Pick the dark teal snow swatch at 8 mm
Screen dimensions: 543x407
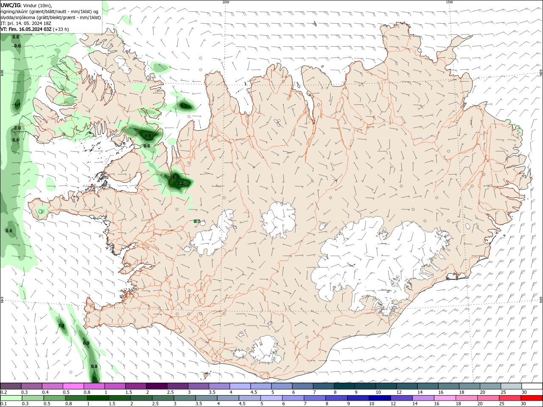(x=344, y=386)
